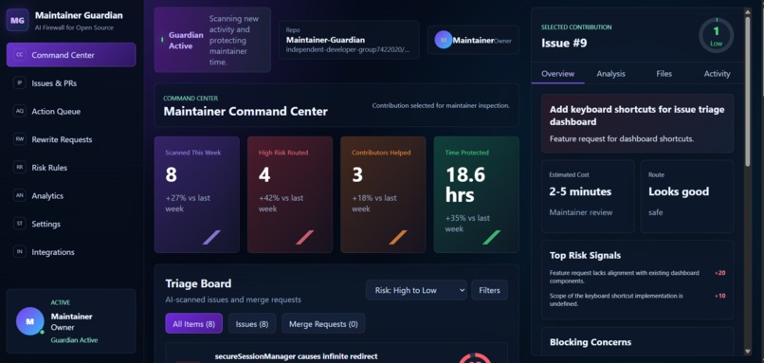Go to Action Queue page

[x=71, y=111]
